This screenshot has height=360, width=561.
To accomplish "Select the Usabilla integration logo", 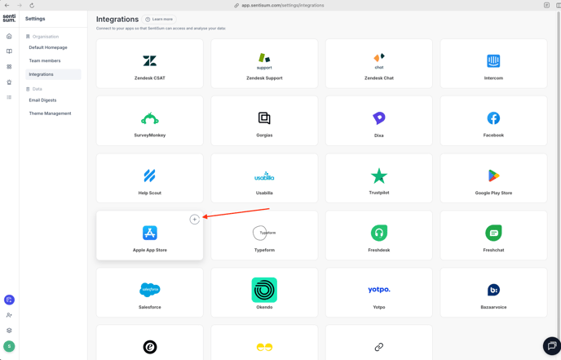I will point(264,176).
